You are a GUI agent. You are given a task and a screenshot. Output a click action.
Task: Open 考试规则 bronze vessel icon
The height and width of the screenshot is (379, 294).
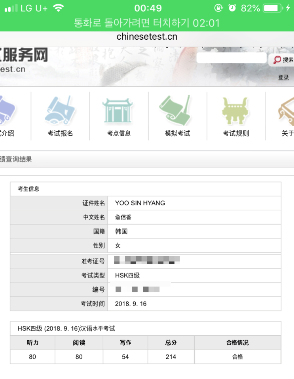click(x=235, y=111)
